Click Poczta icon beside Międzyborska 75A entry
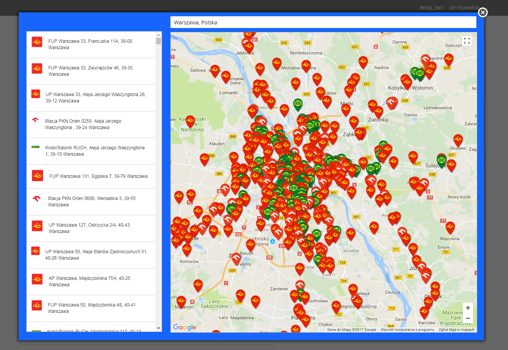Viewport: 508px width, 350px height. (37, 279)
